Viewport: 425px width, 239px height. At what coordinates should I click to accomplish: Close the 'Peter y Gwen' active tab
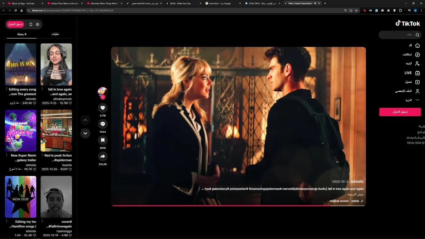click(x=319, y=3)
